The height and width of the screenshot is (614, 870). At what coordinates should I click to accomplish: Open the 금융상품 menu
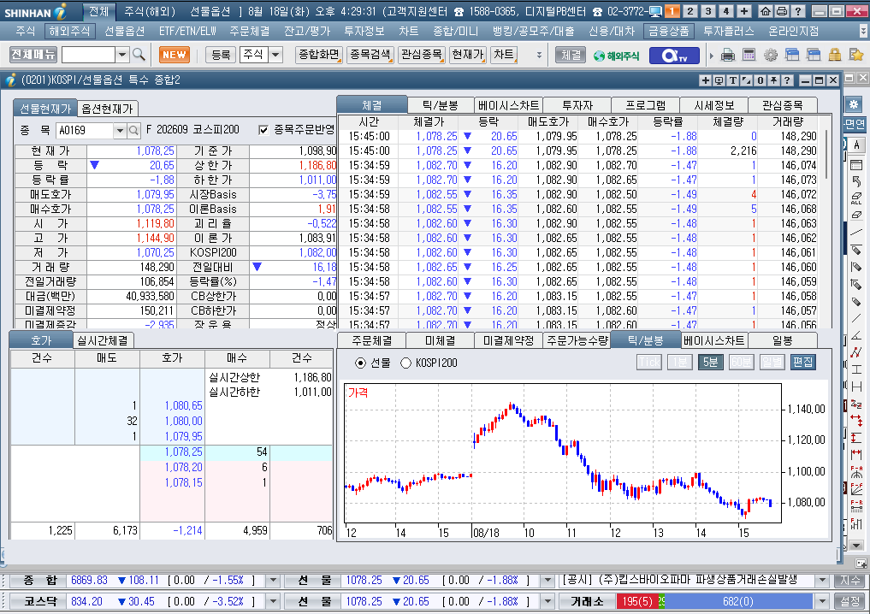click(669, 31)
